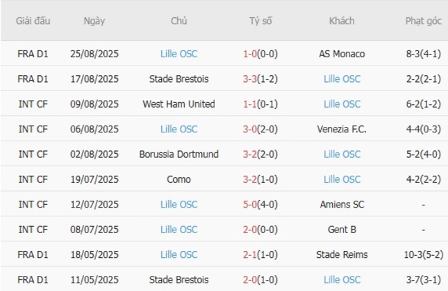448x291 pixels.
Task: Click the Giải đấu column header
Action: click(33, 21)
